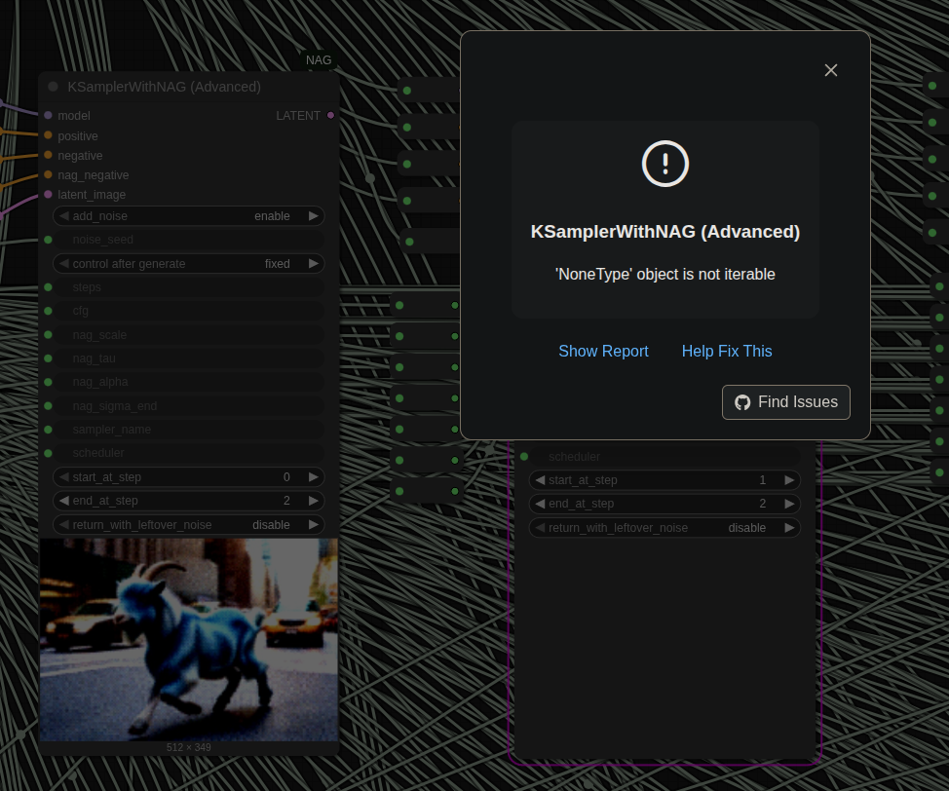This screenshot has width=949, height=791.
Task: Decrease end_at_step on left node
Action: [63, 501]
